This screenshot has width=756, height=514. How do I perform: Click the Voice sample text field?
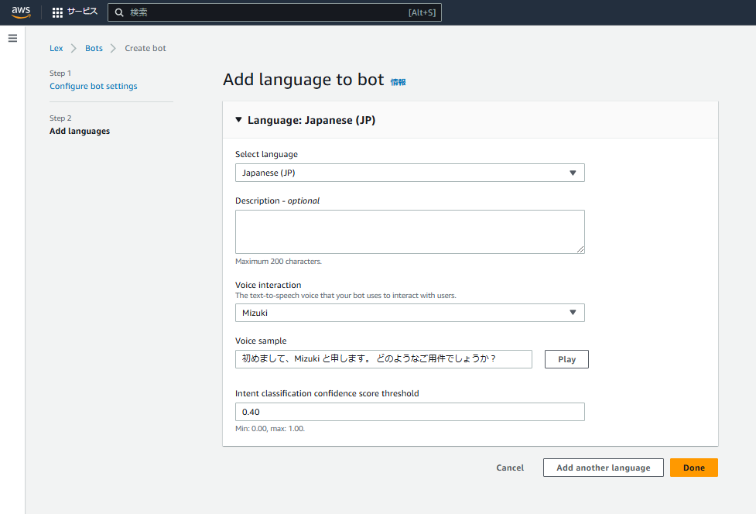(x=383, y=359)
